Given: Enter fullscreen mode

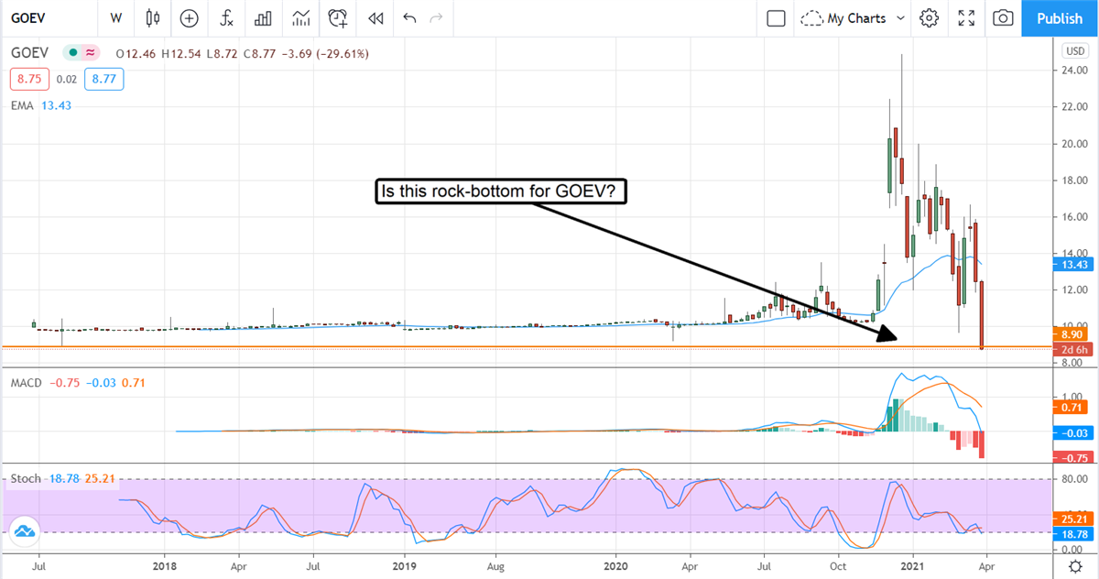Looking at the screenshot, I should pos(965,17).
